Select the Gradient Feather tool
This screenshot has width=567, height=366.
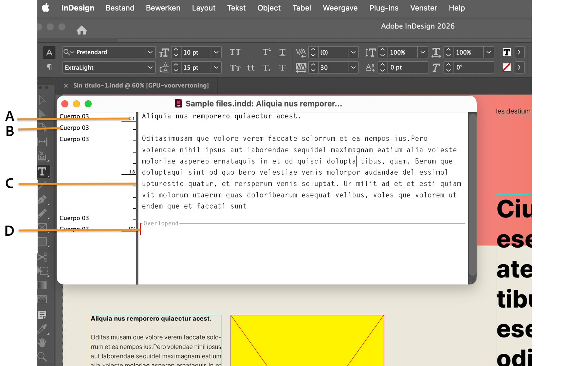pos(42,299)
